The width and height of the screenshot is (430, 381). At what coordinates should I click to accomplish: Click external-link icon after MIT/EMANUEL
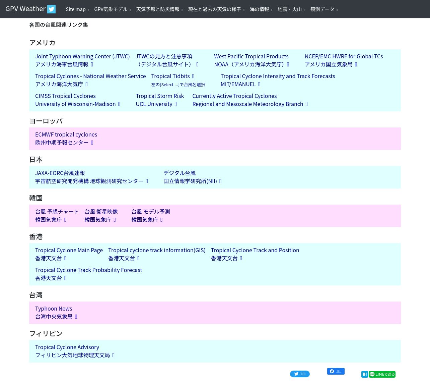tap(259, 84)
